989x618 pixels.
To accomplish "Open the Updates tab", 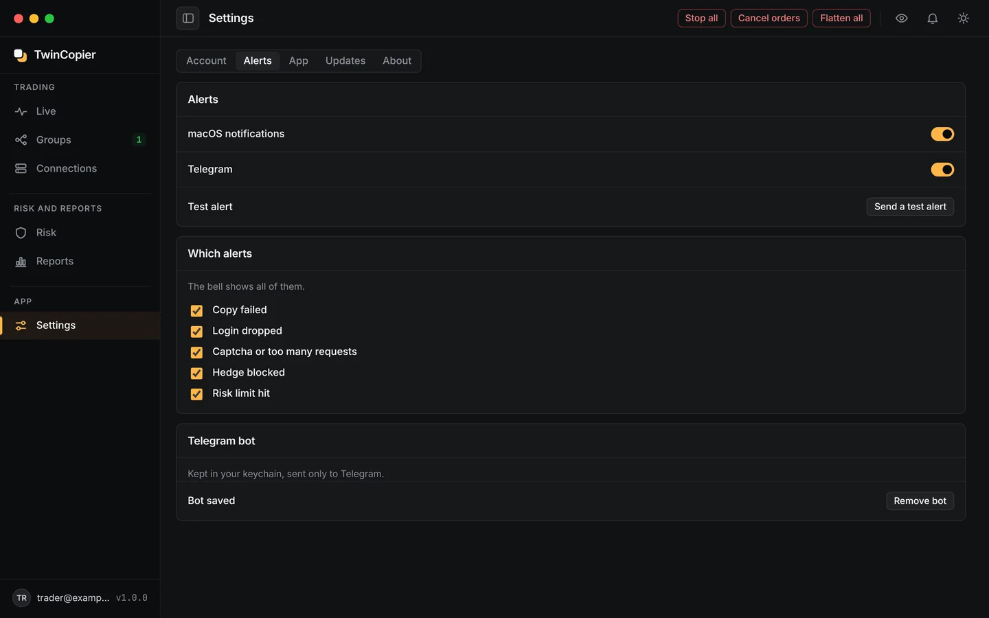I will [x=345, y=61].
